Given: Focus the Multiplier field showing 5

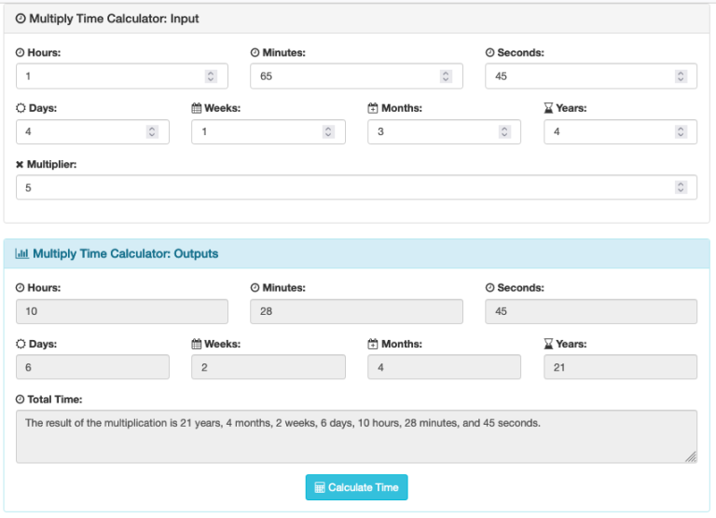Looking at the screenshot, I should coord(357,187).
